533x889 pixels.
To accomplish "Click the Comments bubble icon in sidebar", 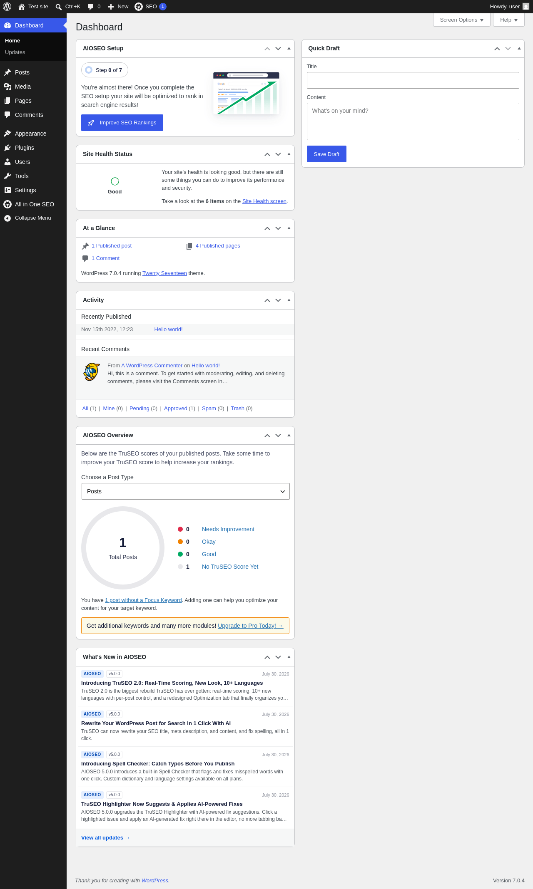I will 7,115.
